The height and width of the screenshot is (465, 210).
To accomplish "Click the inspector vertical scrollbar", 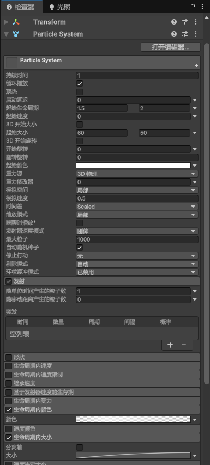I will 207,214.
